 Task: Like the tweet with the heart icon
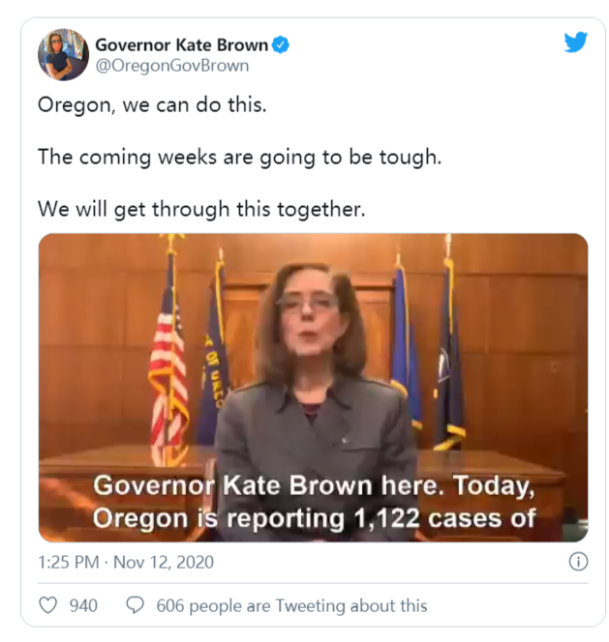click(48, 605)
